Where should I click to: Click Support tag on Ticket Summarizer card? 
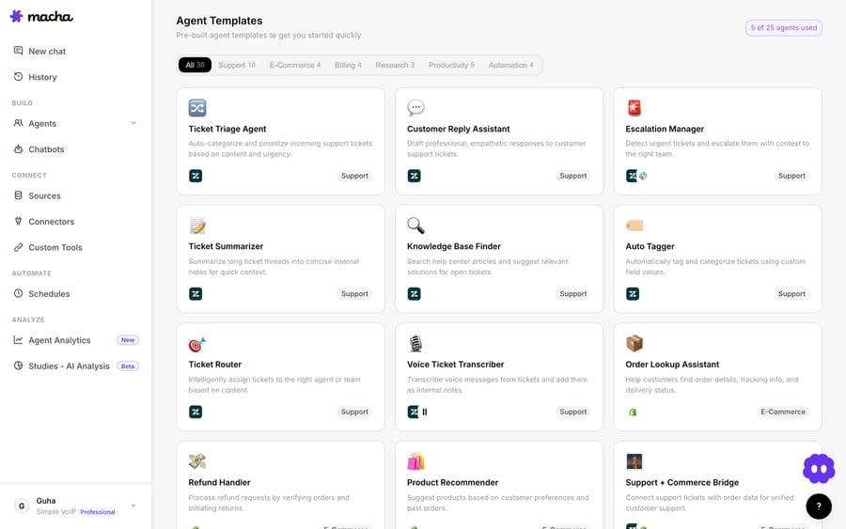pyautogui.click(x=354, y=294)
